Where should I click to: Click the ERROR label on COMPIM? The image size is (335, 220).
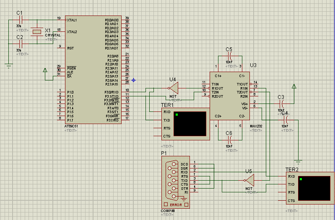176,204
